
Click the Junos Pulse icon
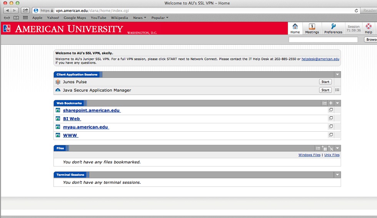pos(58,82)
